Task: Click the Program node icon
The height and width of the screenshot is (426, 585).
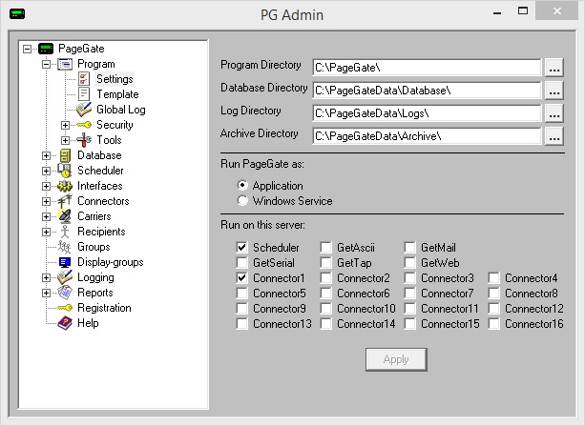Action: [65, 64]
